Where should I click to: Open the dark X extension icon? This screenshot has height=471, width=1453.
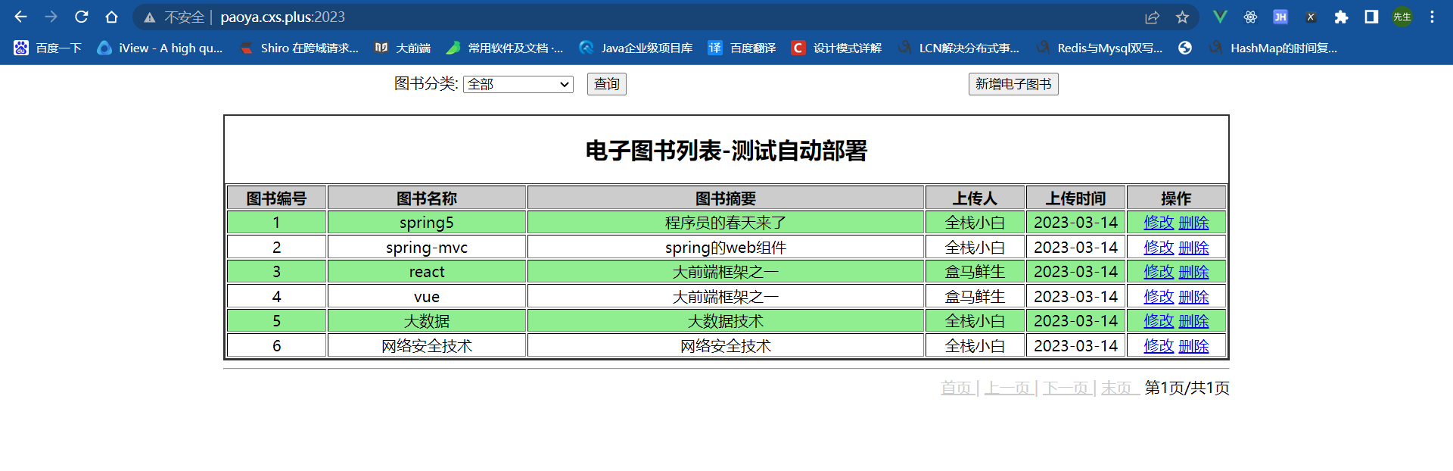tap(1311, 17)
